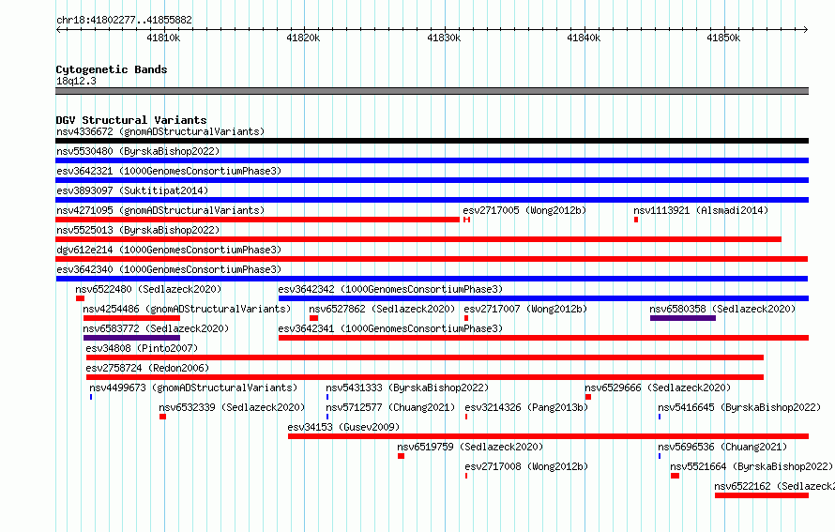Click the esv2717008 Wong2012b label
The height and width of the screenshot is (532, 835).
(x=526, y=466)
